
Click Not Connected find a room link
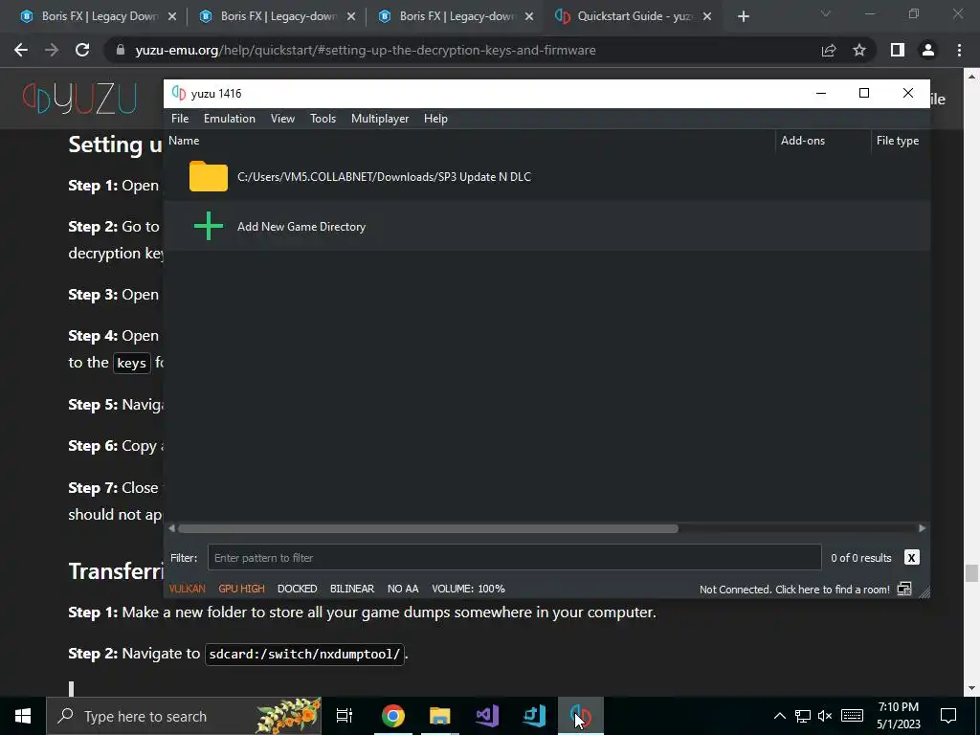click(794, 590)
